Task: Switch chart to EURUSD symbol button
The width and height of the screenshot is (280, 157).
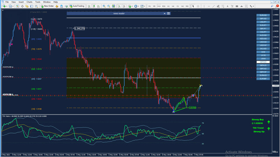Action: 263,15
